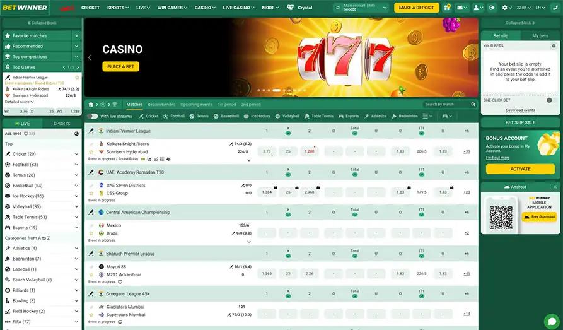
Task: Switch to My bets tab
Action: click(540, 35)
